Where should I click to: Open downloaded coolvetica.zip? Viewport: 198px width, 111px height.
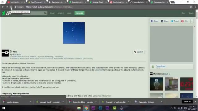[13, 102]
